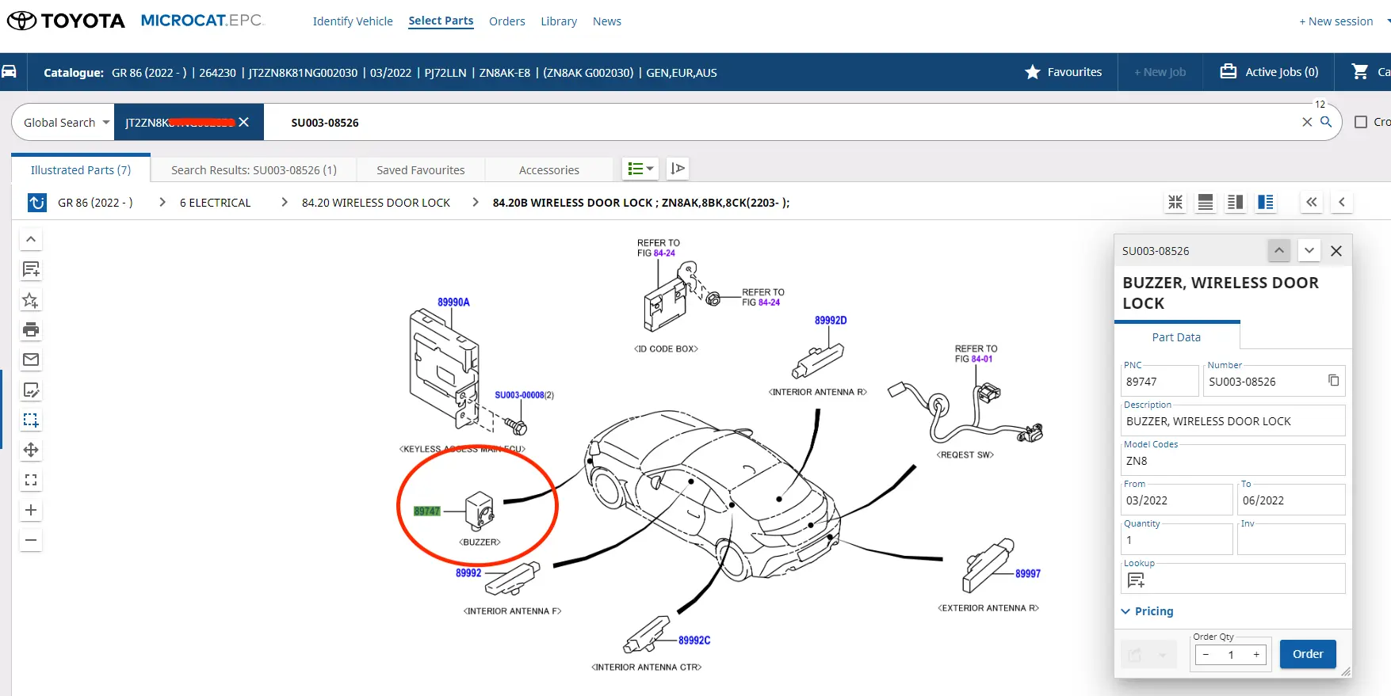The height and width of the screenshot is (696, 1391).
Task: Go to 6 ELECTRICAL breadcrumb
Action: tap(215, 203)
